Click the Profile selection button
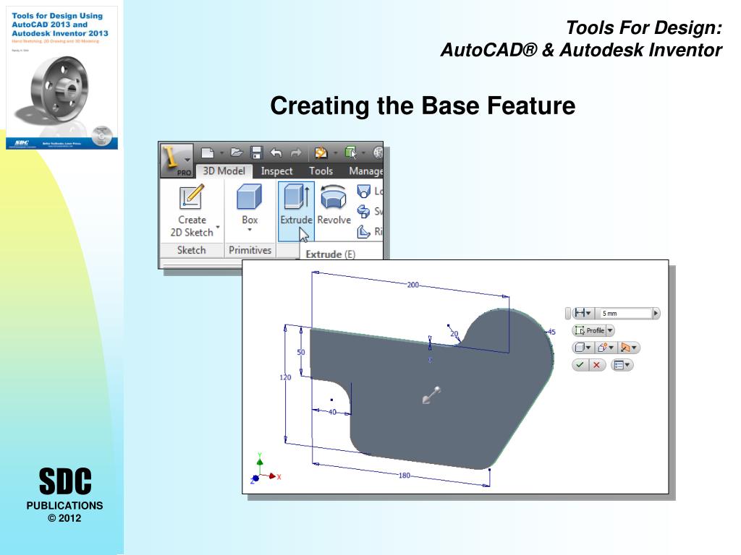 (x=589, y=330)
